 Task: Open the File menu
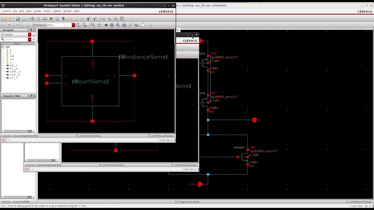pyautogui.click(x=15, y=11)
